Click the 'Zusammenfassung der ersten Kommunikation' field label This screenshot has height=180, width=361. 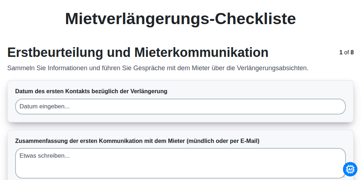(x=137, y=141)
